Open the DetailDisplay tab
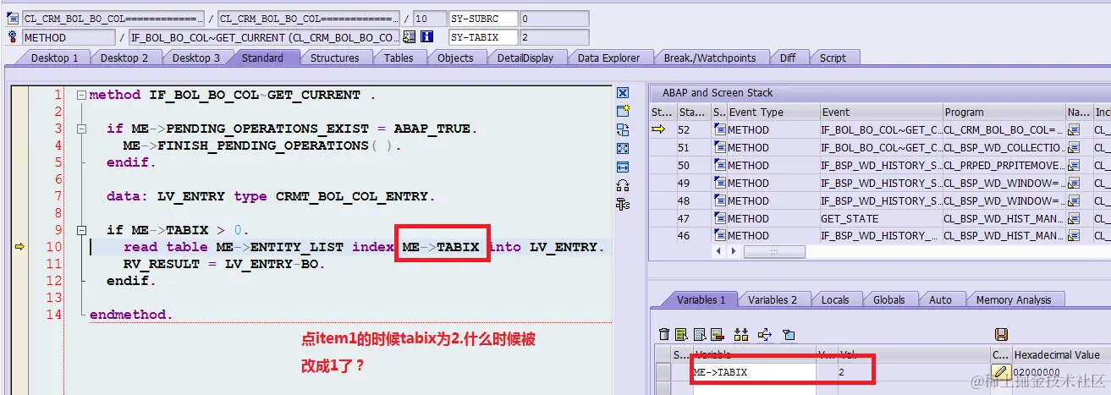The image size is (1111, 395). tap(525, 58)
